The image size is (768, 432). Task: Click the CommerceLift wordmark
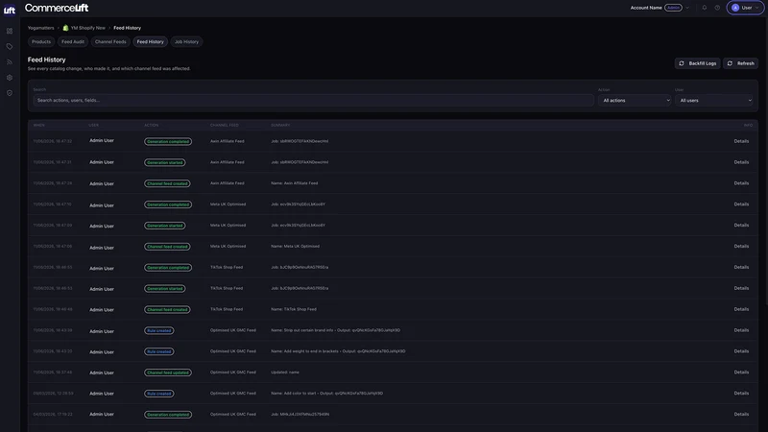tap(57, 8)
